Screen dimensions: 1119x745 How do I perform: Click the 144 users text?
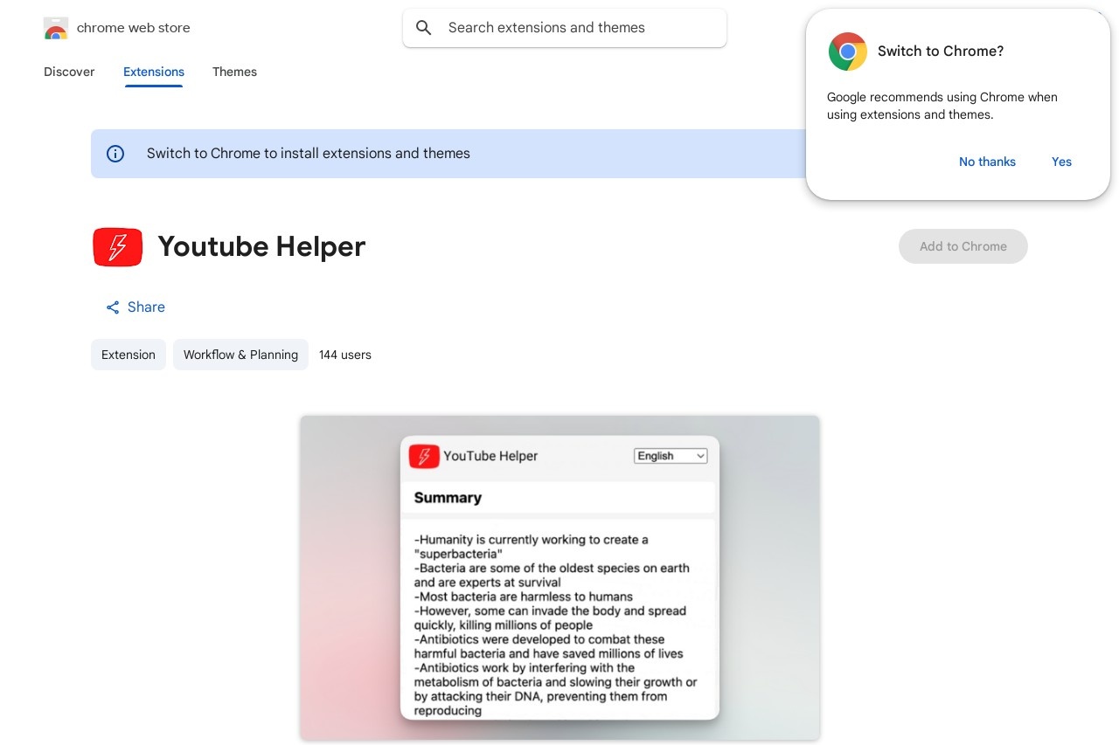tap(345, 355)
